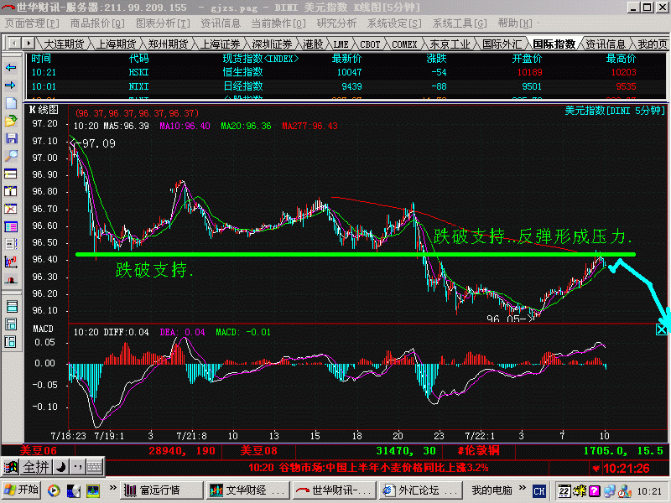Create a new blank page via sidebar icon
Viewport: 671px width, 503px height.
pyautogui.click(x=11, y=103)
